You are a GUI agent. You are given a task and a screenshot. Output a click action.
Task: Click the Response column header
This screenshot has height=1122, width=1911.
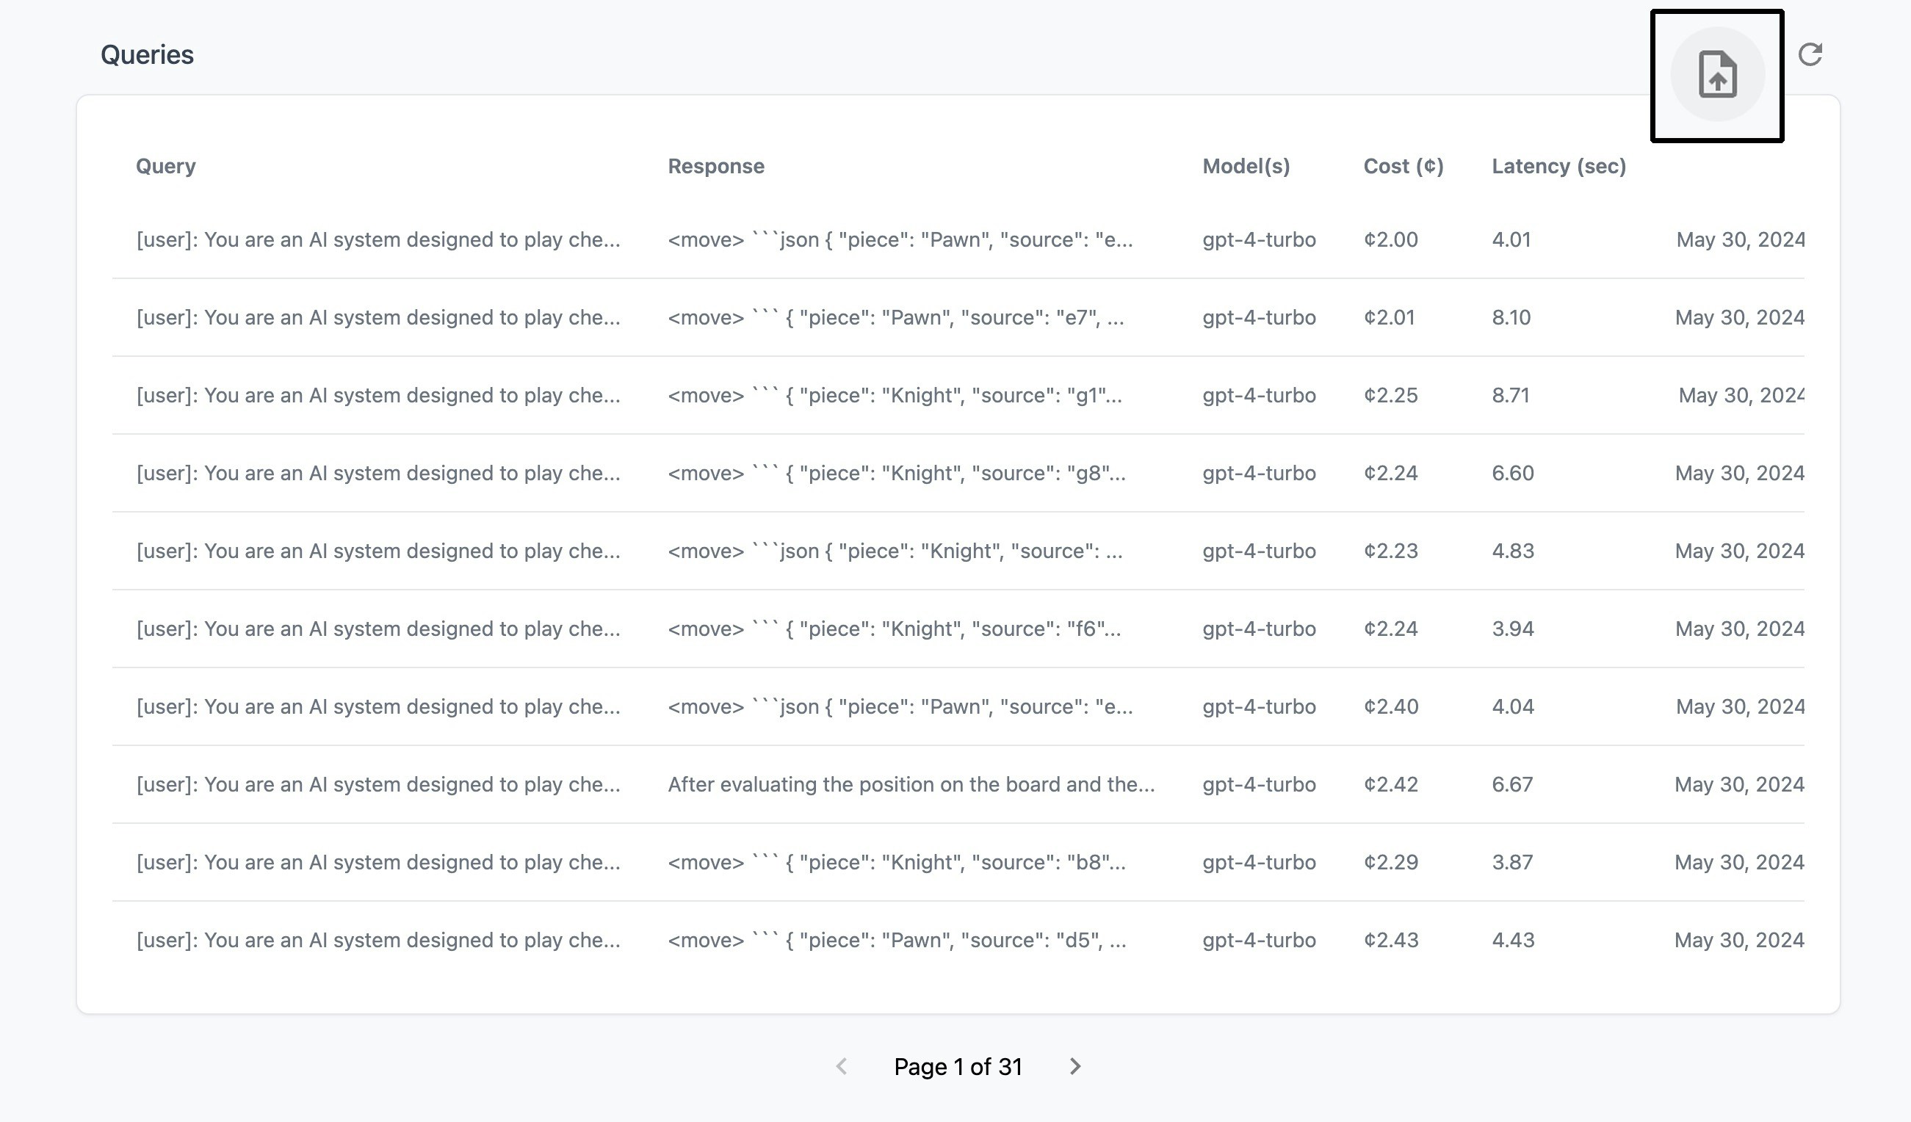point(715,166)
